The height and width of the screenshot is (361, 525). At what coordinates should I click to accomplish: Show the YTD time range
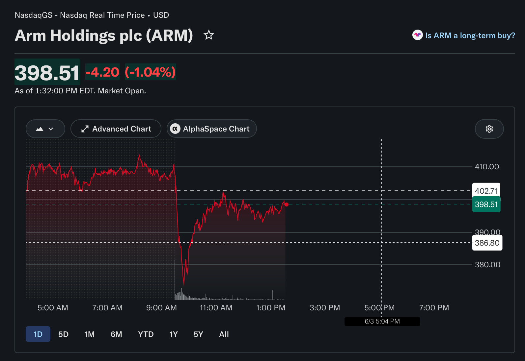click(x=146, y=334)
